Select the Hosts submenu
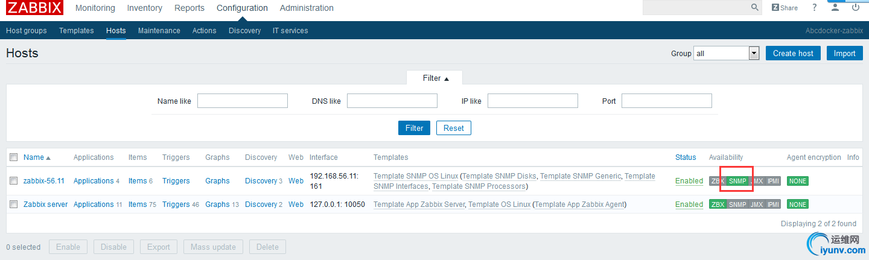The image size is (869, 260). click(x=116, y=31)
